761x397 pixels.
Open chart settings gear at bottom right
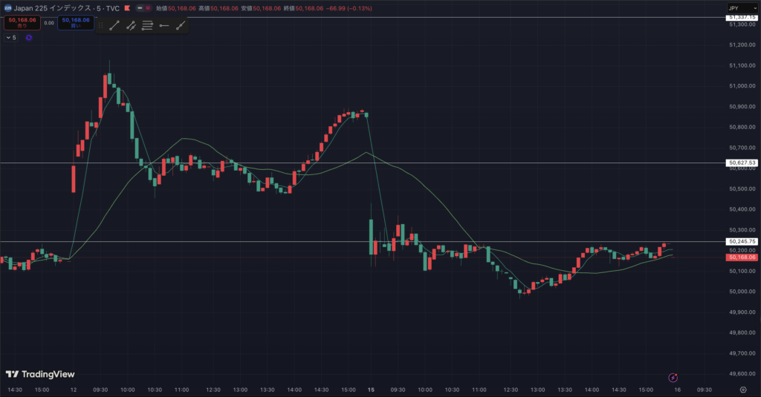point(743,389)
